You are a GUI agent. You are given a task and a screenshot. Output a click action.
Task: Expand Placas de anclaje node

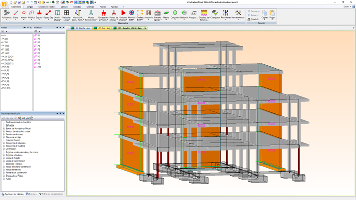tap(4, 137)
